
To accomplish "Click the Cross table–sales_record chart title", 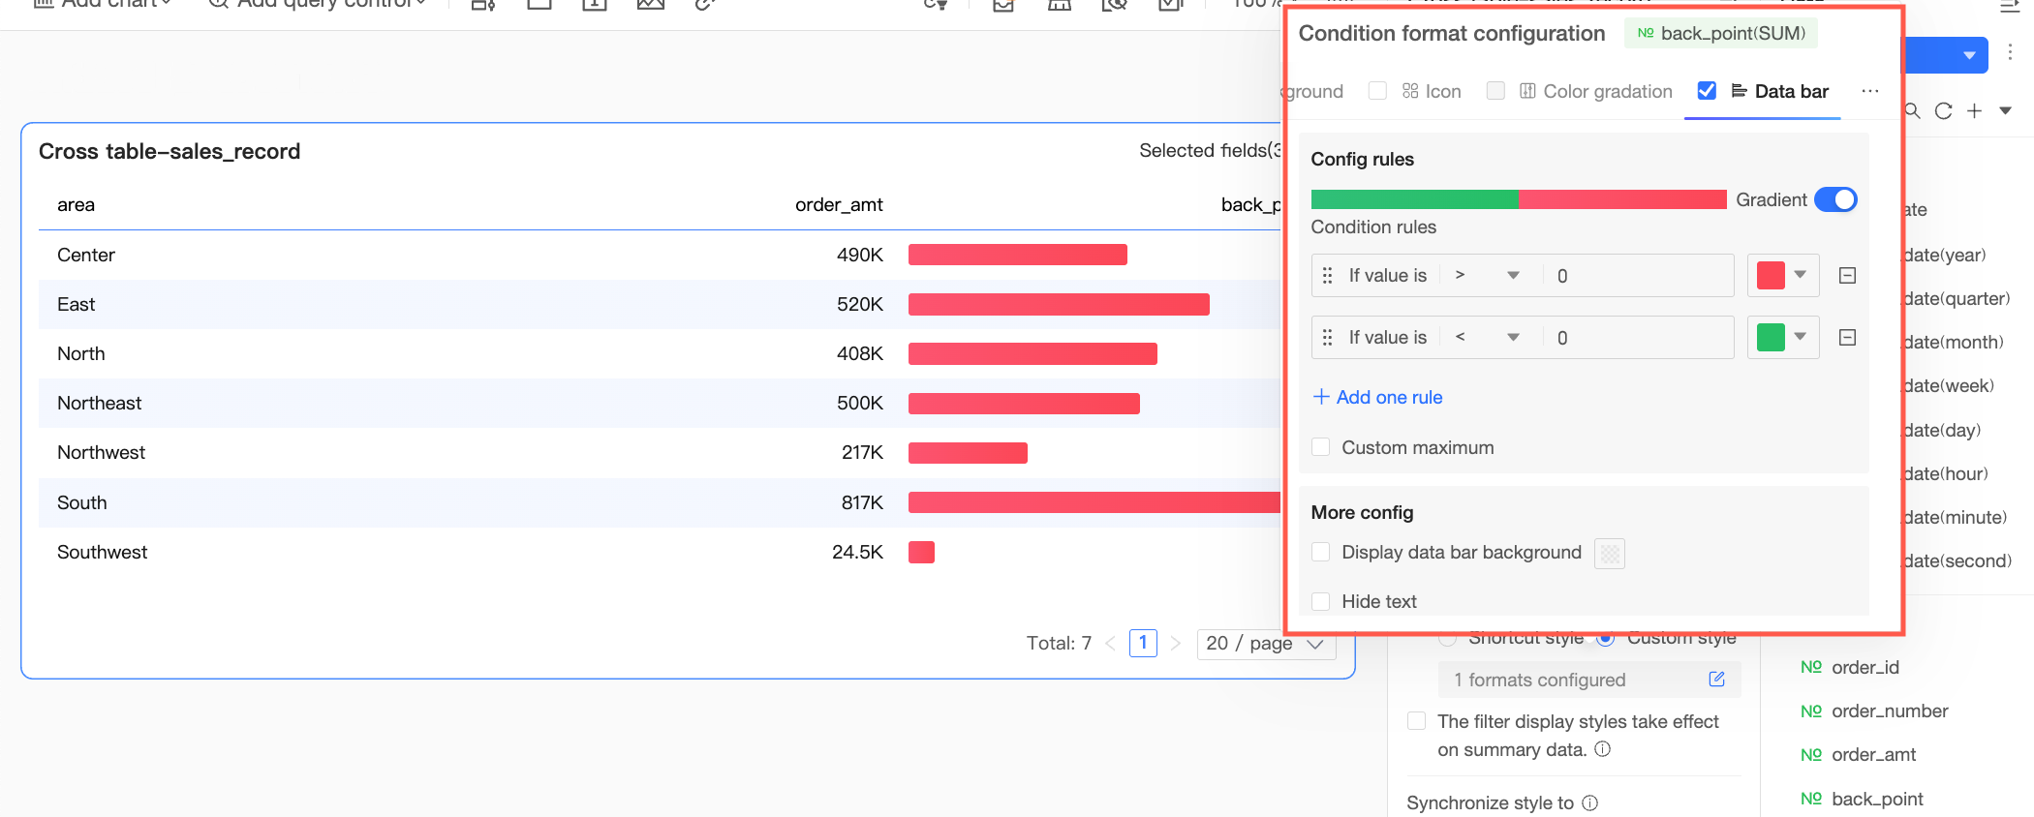I will point(169,151).
